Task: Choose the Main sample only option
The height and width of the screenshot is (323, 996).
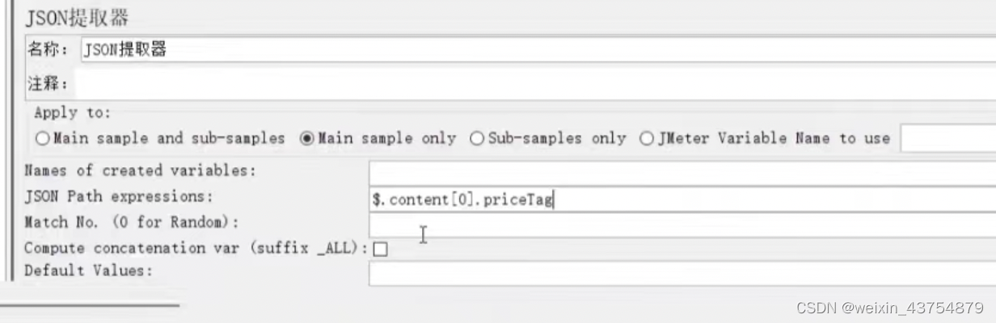Action: coord(306,139)
